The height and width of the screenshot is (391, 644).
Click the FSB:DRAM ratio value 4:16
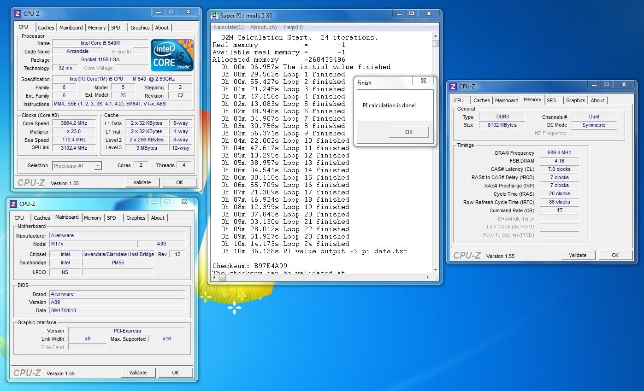tap(559, 161)
